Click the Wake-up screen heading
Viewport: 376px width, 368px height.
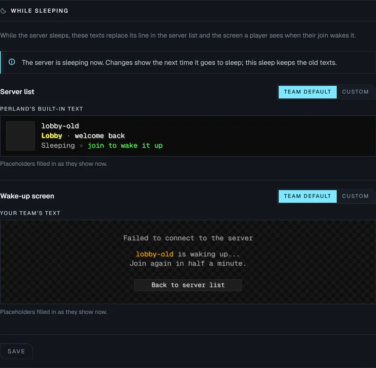[27, 196]
